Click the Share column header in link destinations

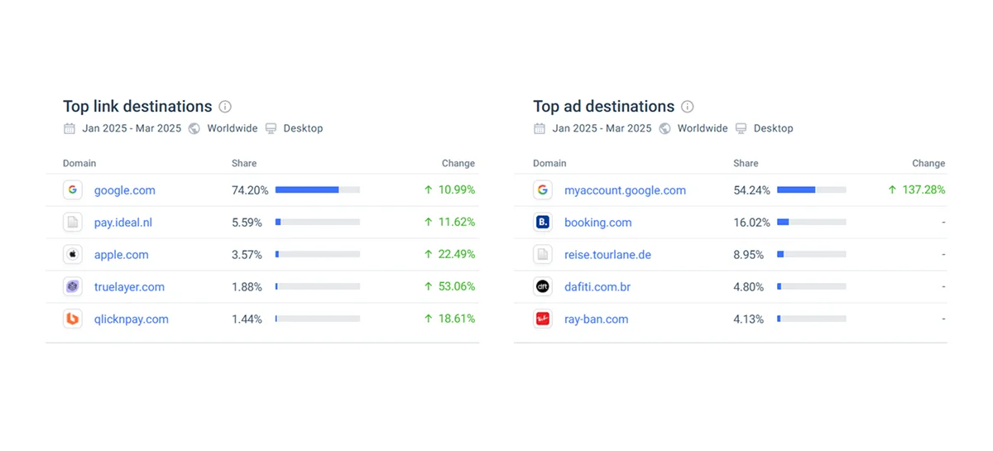tap(244, 164)
